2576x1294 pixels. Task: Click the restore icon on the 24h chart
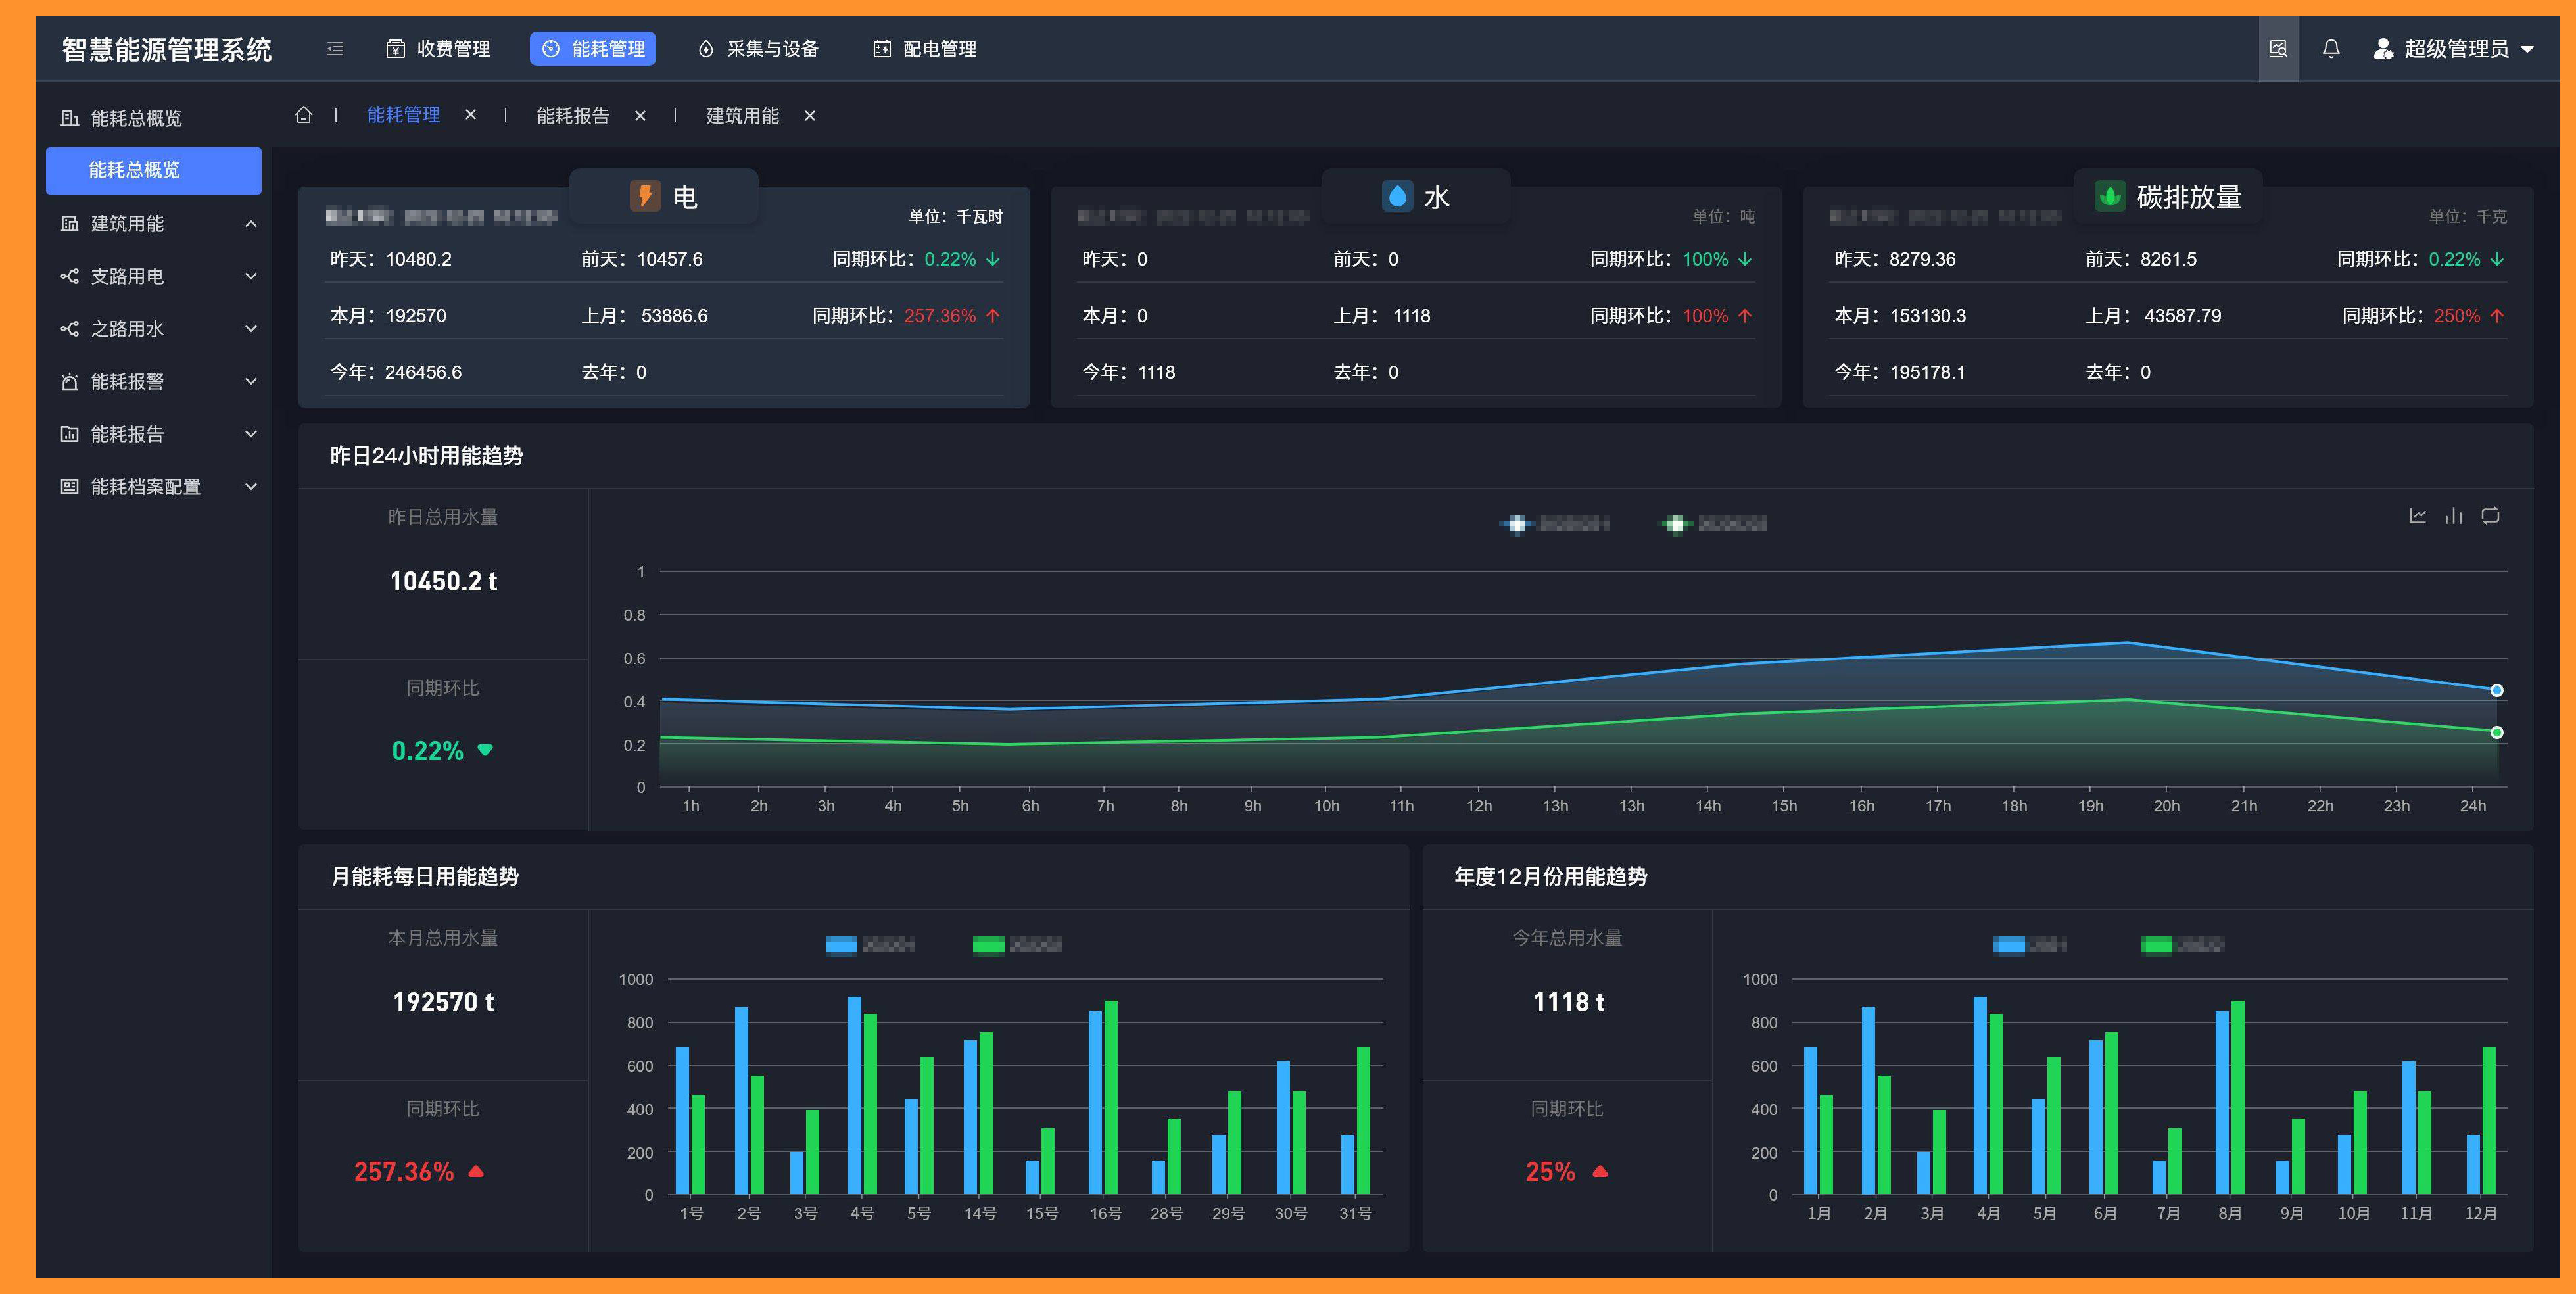2490,516
